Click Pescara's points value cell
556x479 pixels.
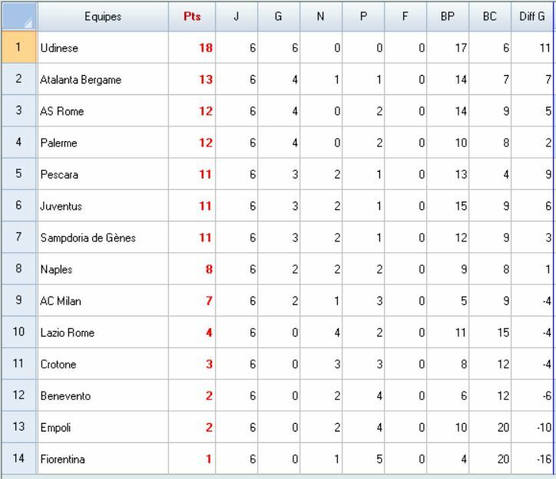pyautogui.click(x=192, y=175)
